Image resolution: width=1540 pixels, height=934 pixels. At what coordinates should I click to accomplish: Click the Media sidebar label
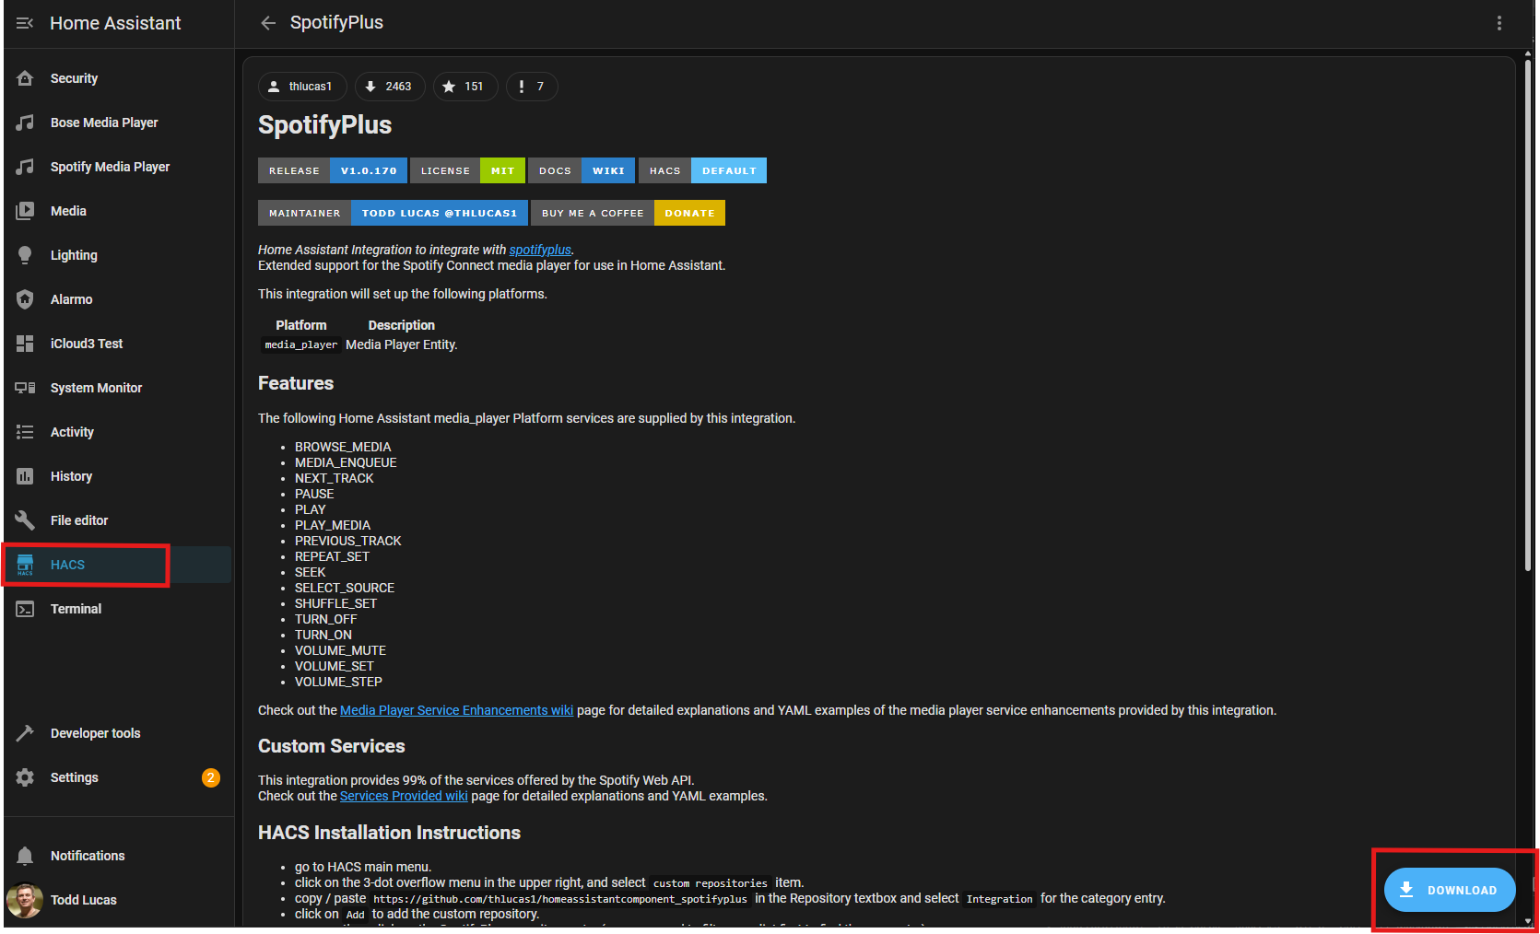coord(68,211)
